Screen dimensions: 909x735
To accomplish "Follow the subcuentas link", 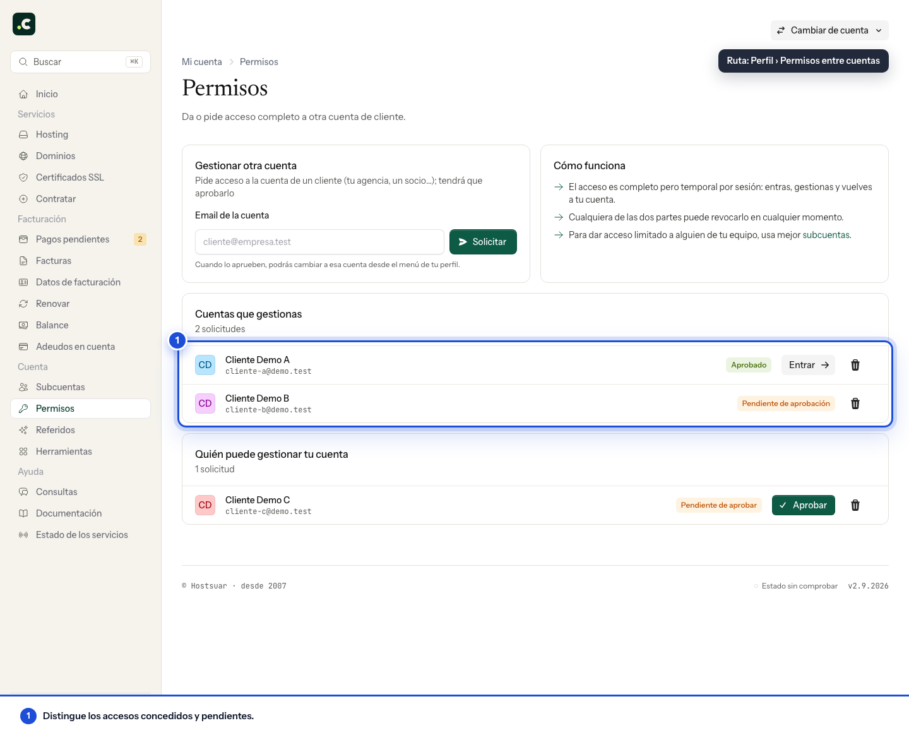I will (x=826, y=235).
